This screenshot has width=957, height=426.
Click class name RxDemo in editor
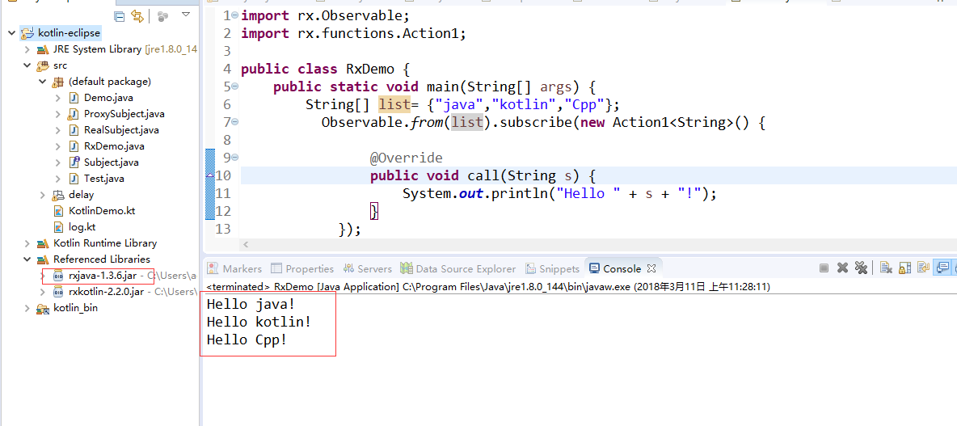(x=370, y=69)
